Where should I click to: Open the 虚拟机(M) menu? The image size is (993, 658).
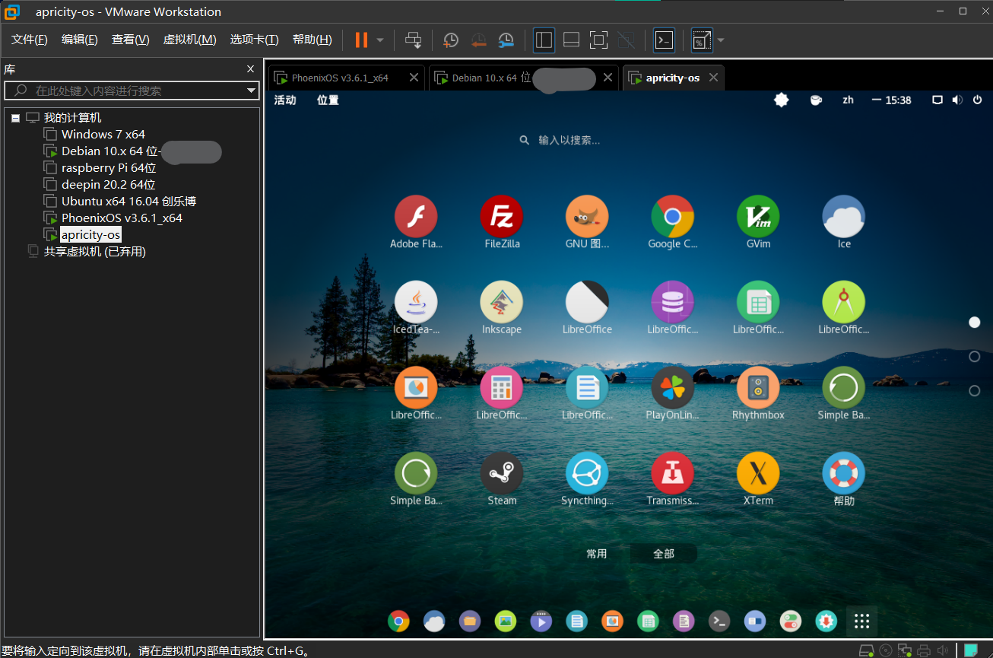[x=189, y=40]
